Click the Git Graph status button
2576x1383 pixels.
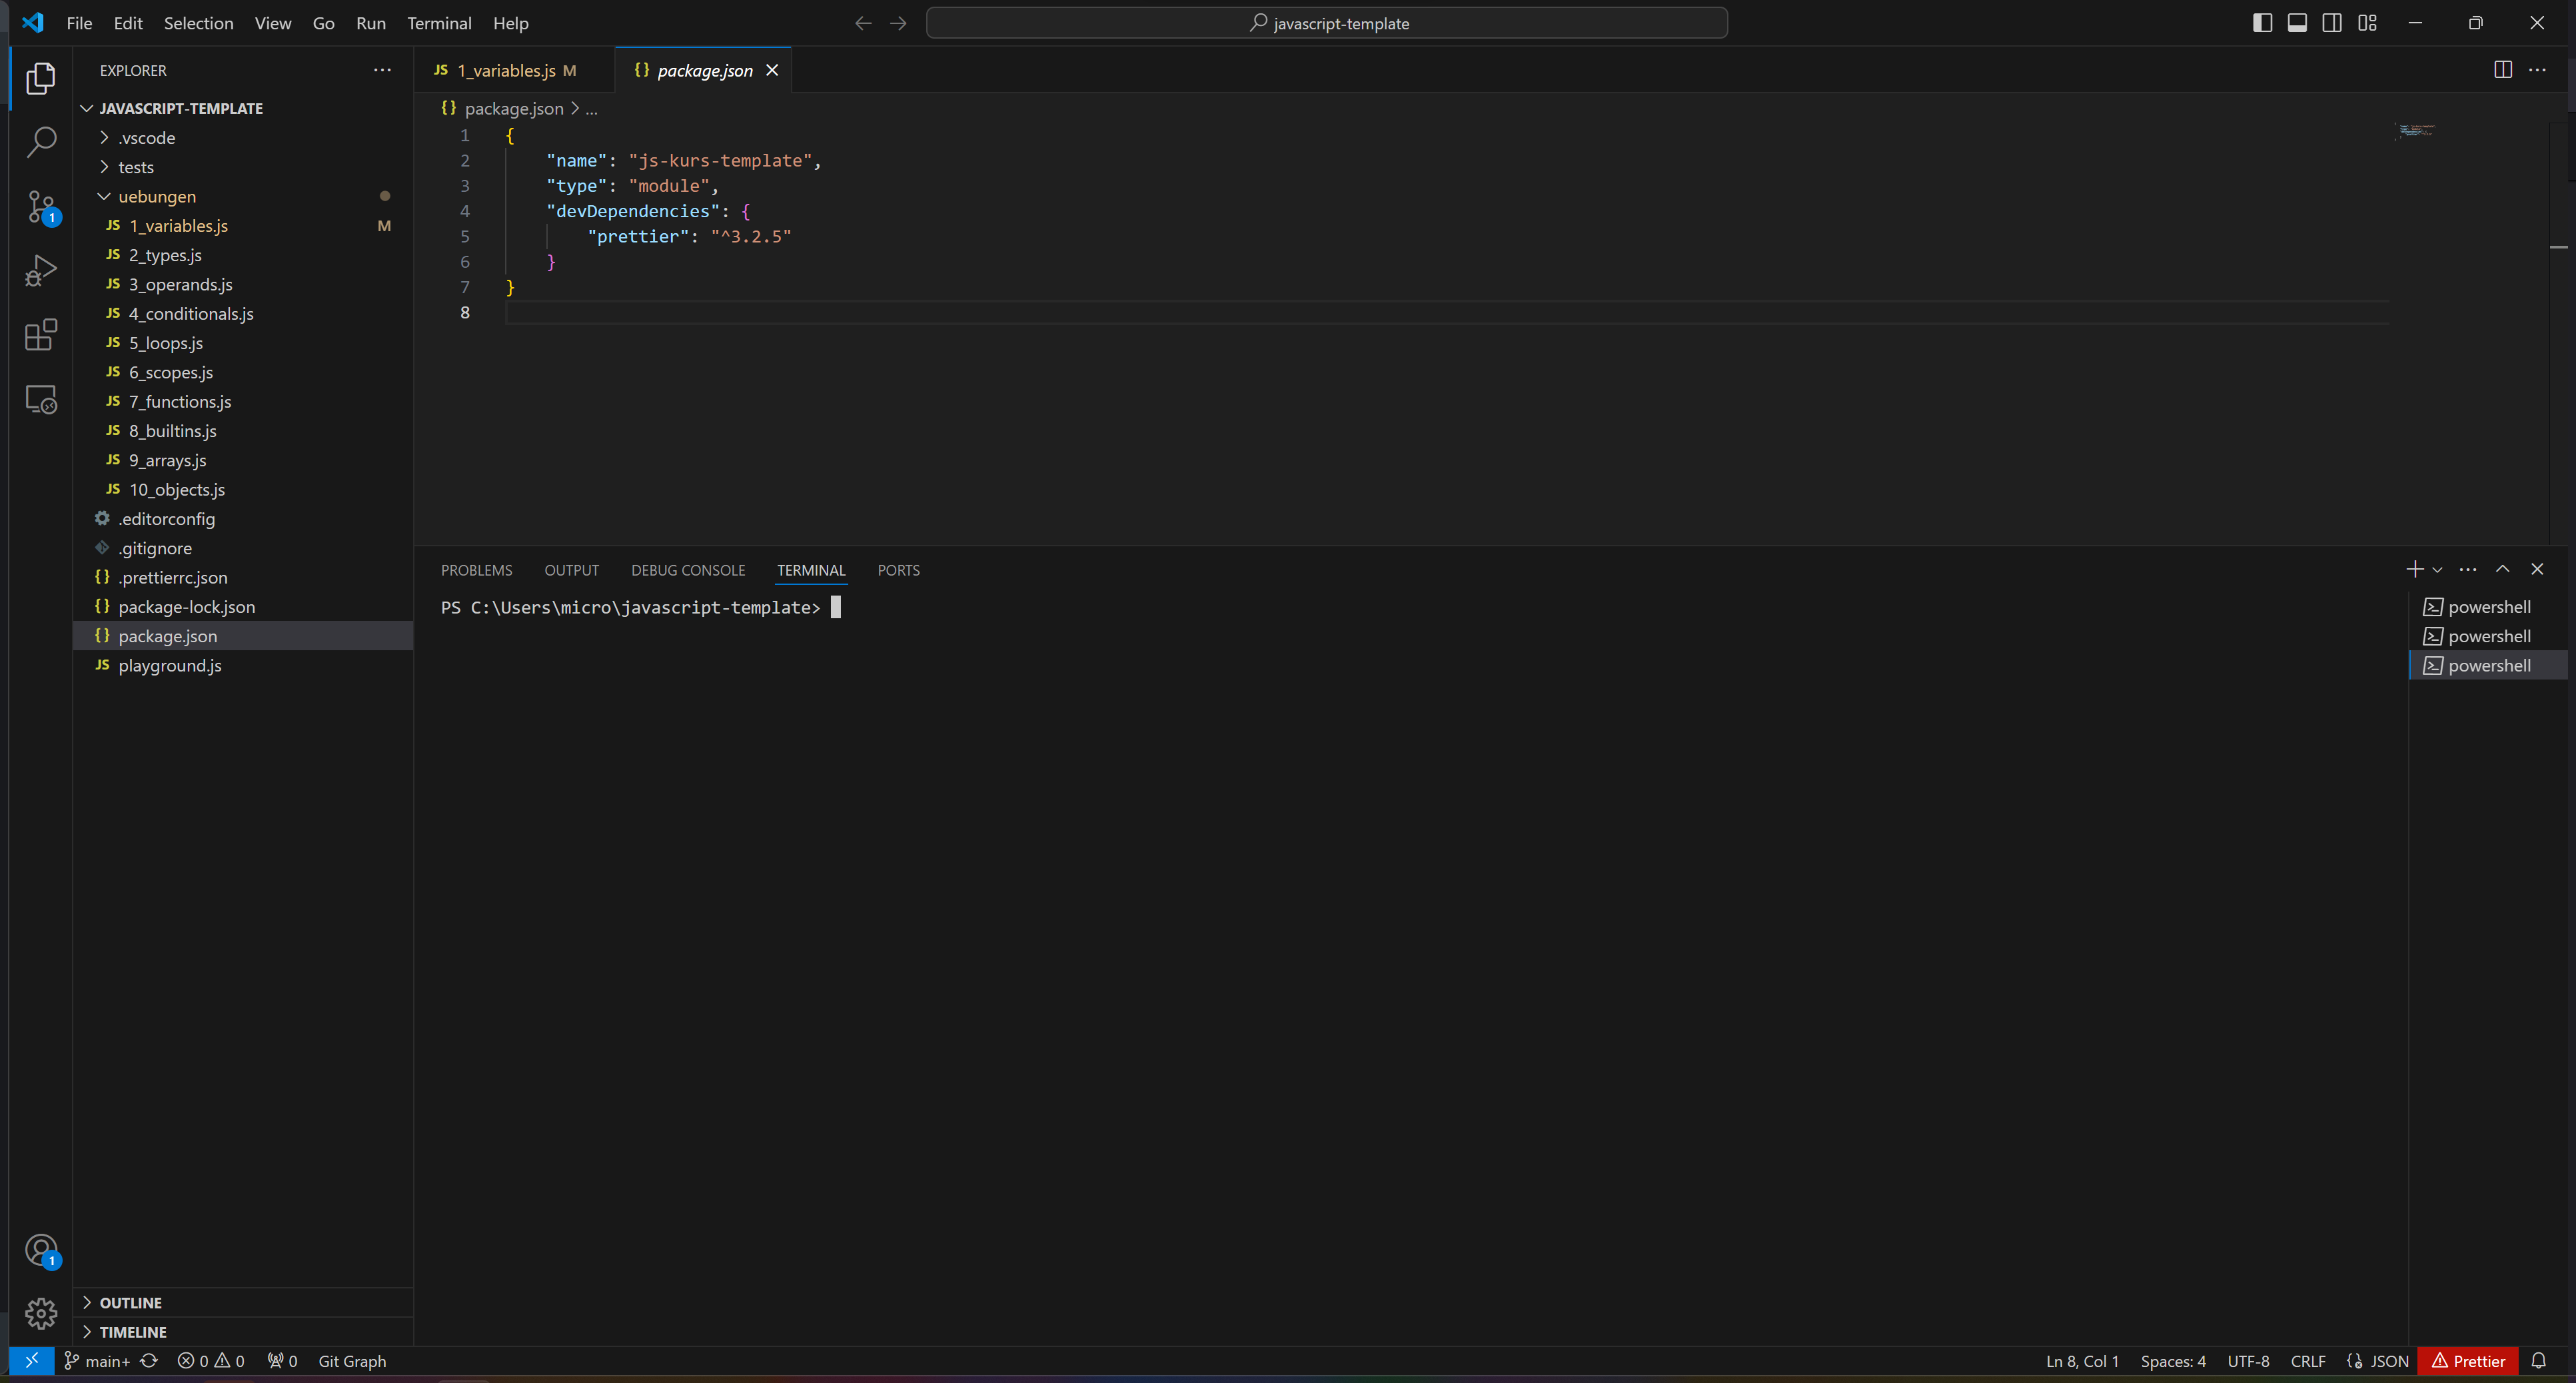click(352, 1361)
